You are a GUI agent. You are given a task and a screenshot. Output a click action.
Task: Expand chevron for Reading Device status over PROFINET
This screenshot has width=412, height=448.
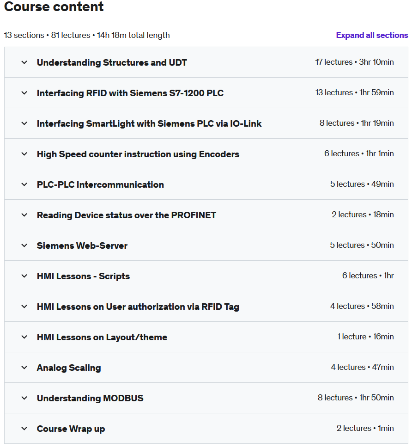(24, 215)
